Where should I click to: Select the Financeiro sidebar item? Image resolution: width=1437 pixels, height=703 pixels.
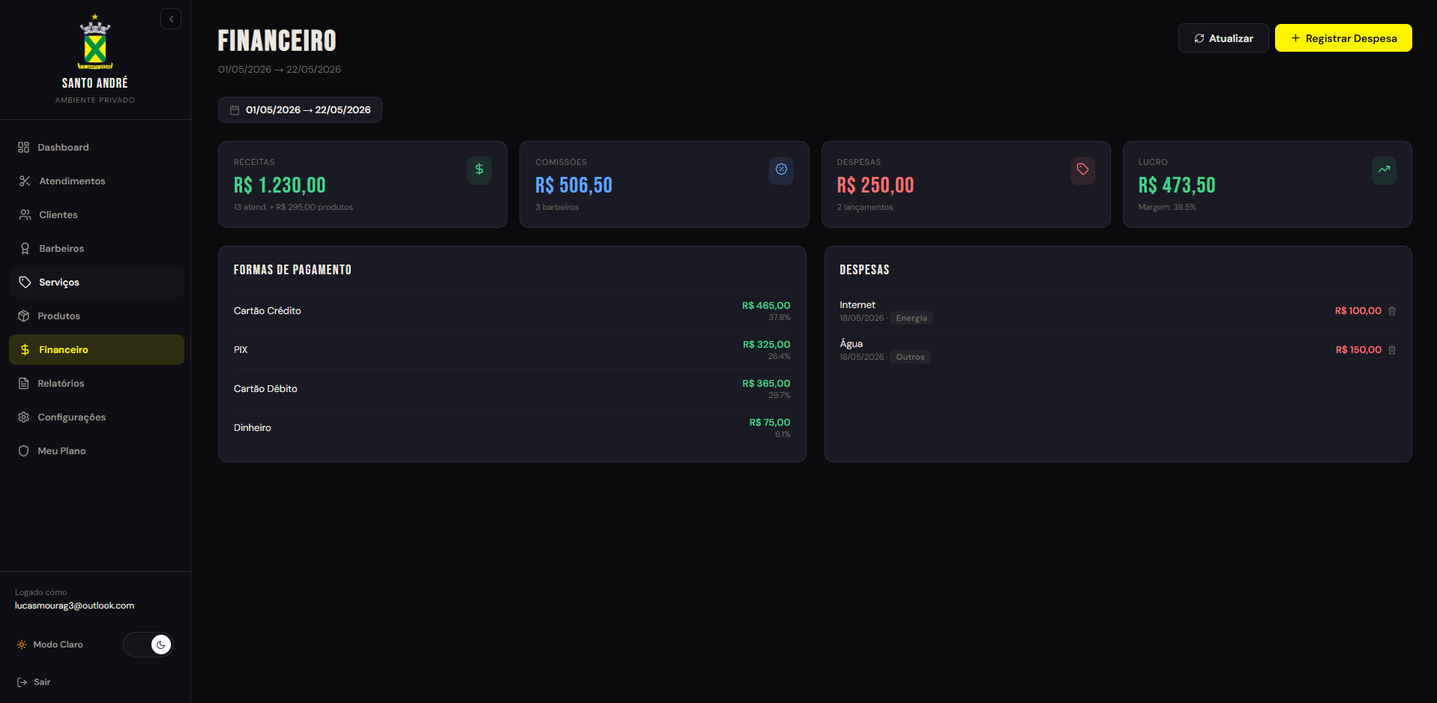pyautogui.click(x=97, y=350)
